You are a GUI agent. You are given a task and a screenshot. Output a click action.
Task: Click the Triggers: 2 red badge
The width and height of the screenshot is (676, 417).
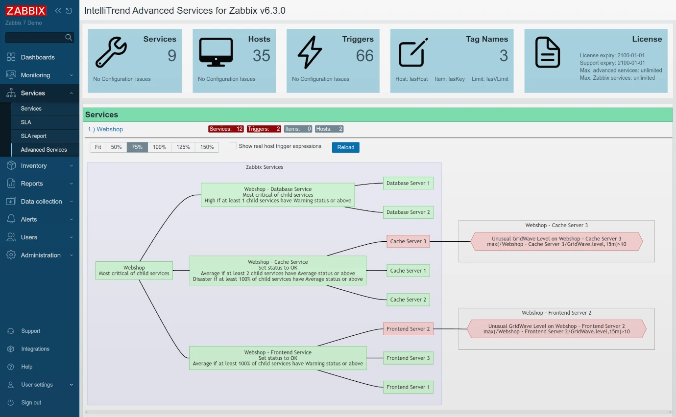(x=264, y=129)
